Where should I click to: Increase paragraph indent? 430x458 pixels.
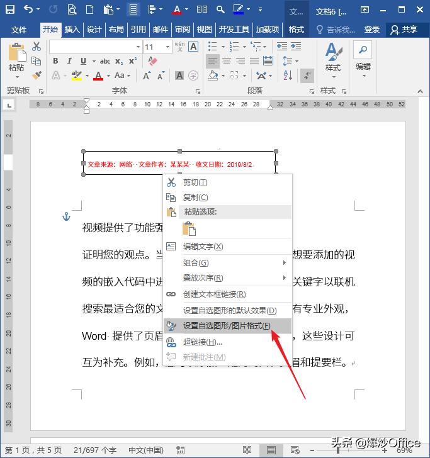tap(296, 46)
